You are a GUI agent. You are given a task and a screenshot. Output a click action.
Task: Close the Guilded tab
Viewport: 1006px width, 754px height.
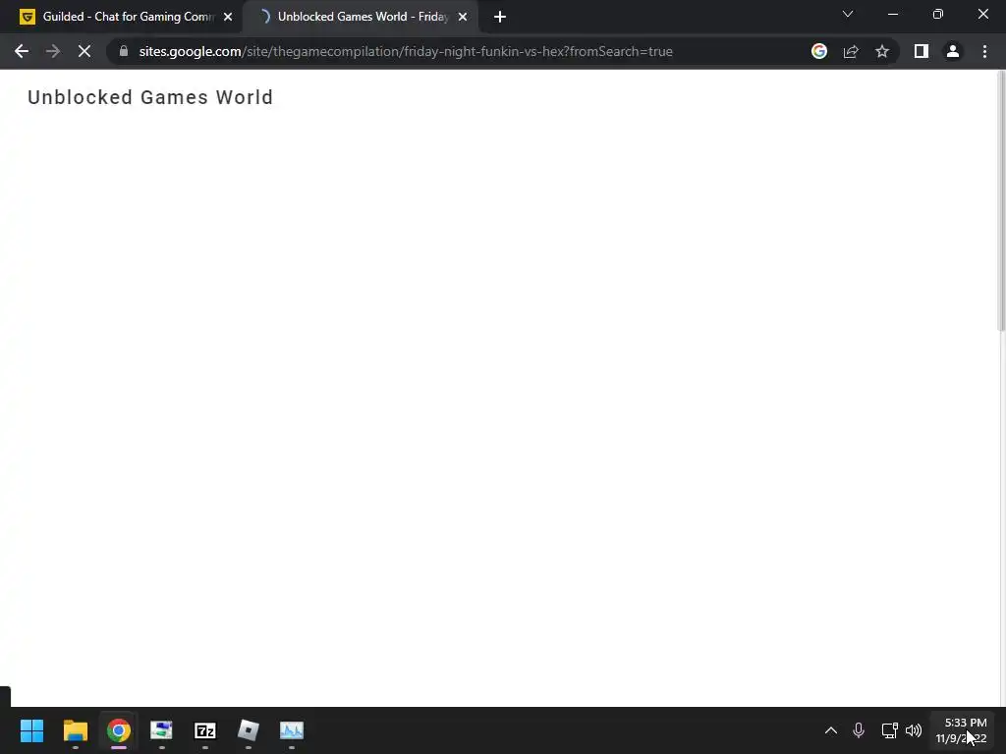228,17
